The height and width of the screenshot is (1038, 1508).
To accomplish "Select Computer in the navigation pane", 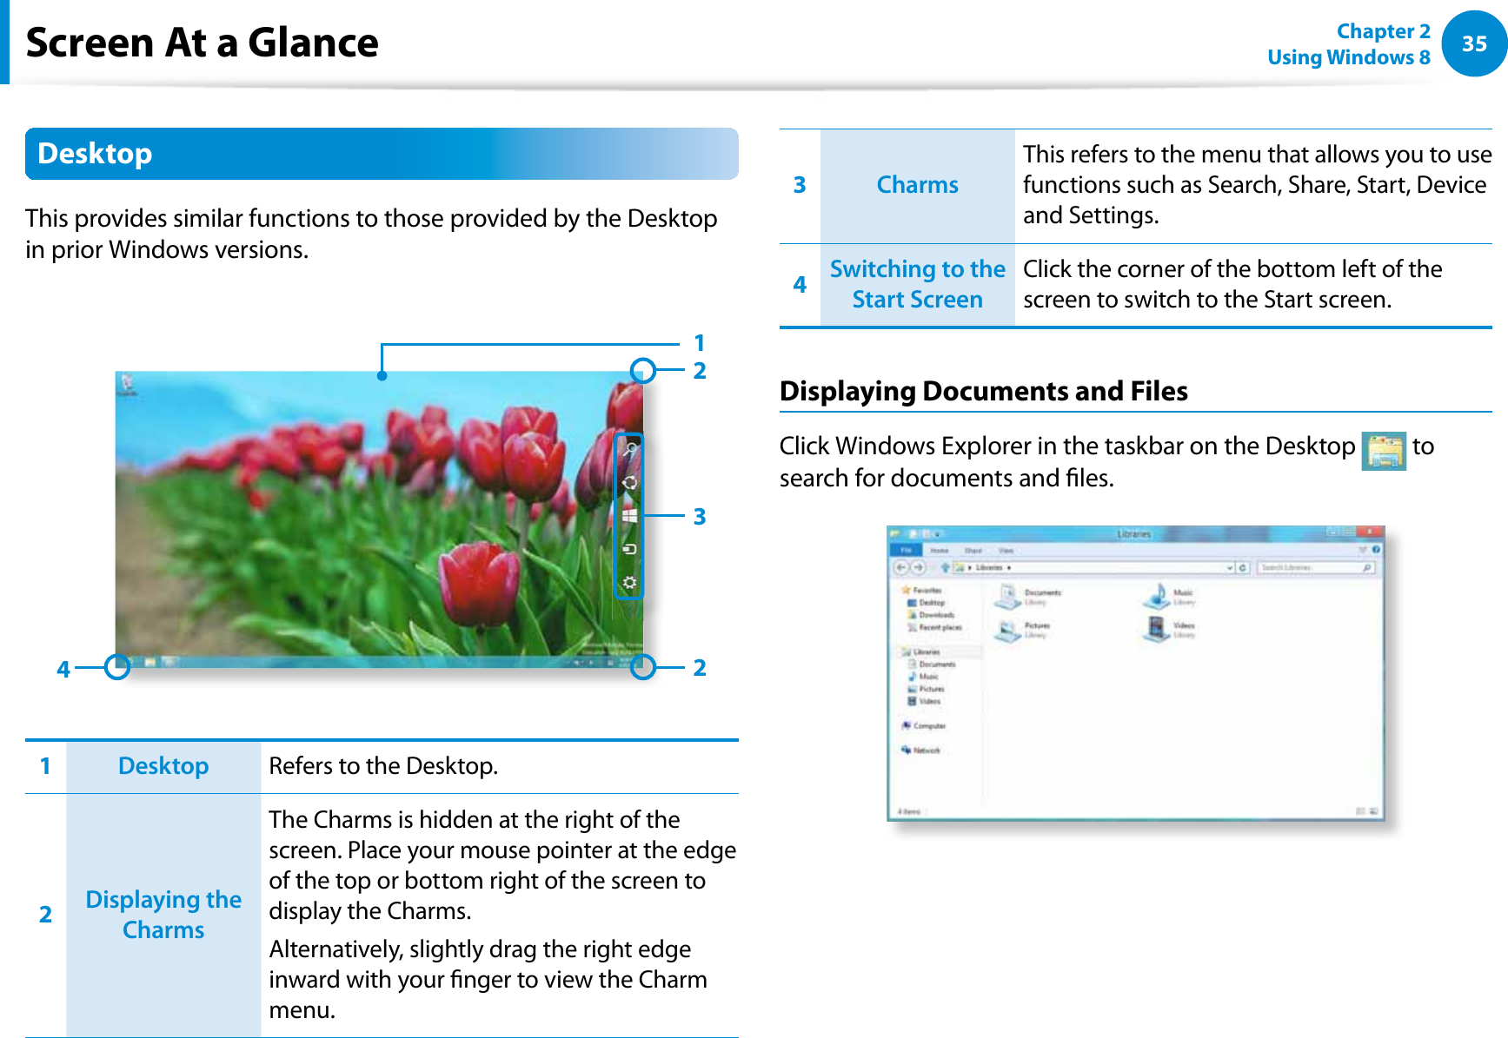I will [924, 726].
